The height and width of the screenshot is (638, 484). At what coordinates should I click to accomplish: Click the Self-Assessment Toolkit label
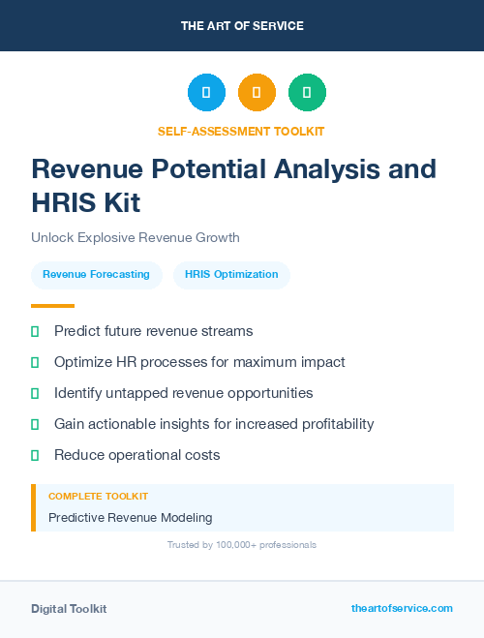point(241,132)
